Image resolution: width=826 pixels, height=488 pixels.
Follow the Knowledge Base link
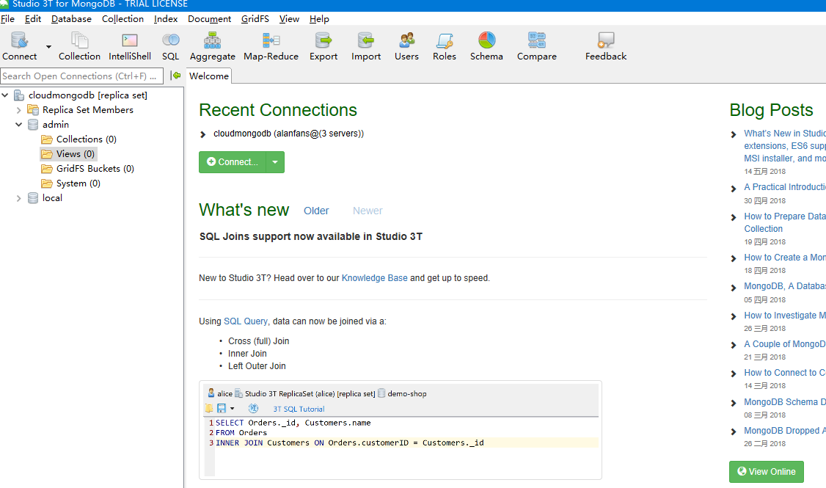click(374, 278)
